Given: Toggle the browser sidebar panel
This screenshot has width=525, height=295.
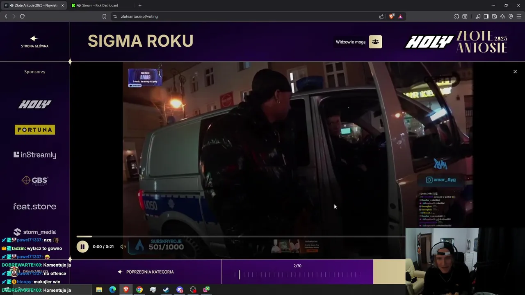Looking at the screenshot, I should pos(486,16).
